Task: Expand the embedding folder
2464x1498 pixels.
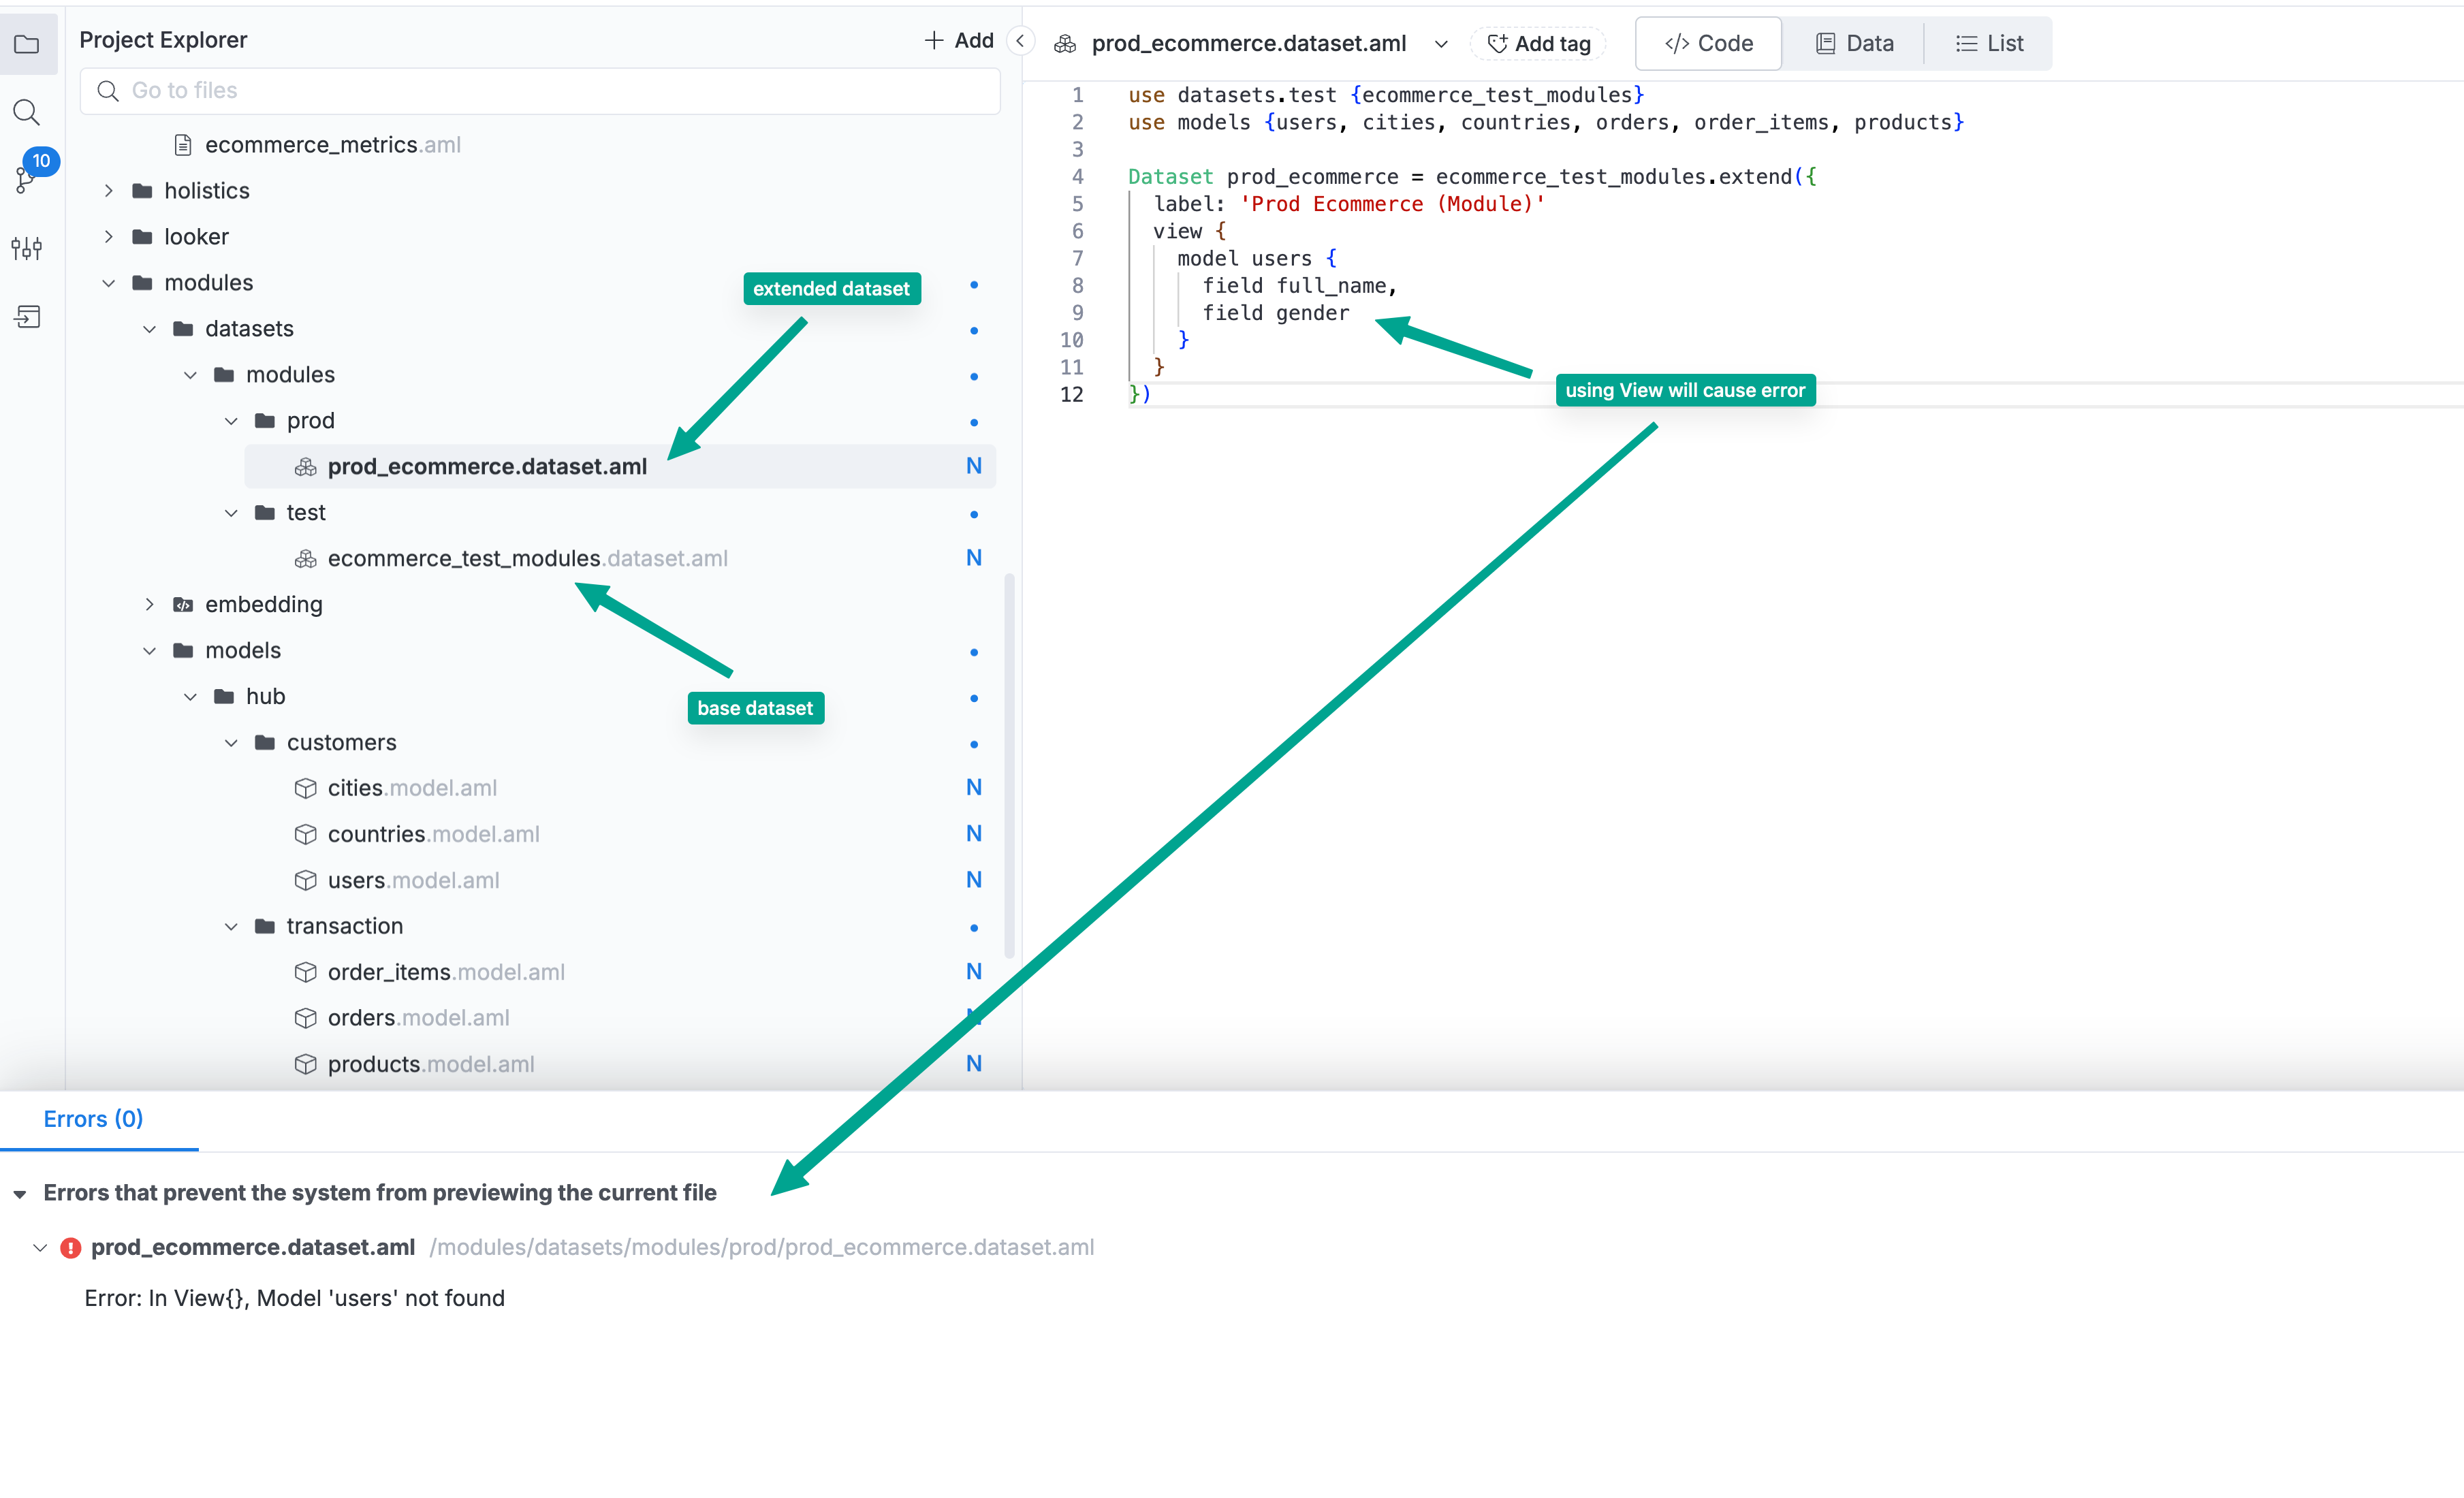Action: [x=150, y=604]
